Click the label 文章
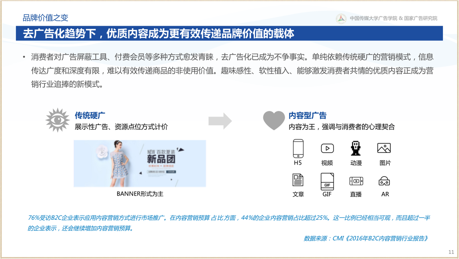The height and width of the screenshot is (259, 459). tap(298, 194)
